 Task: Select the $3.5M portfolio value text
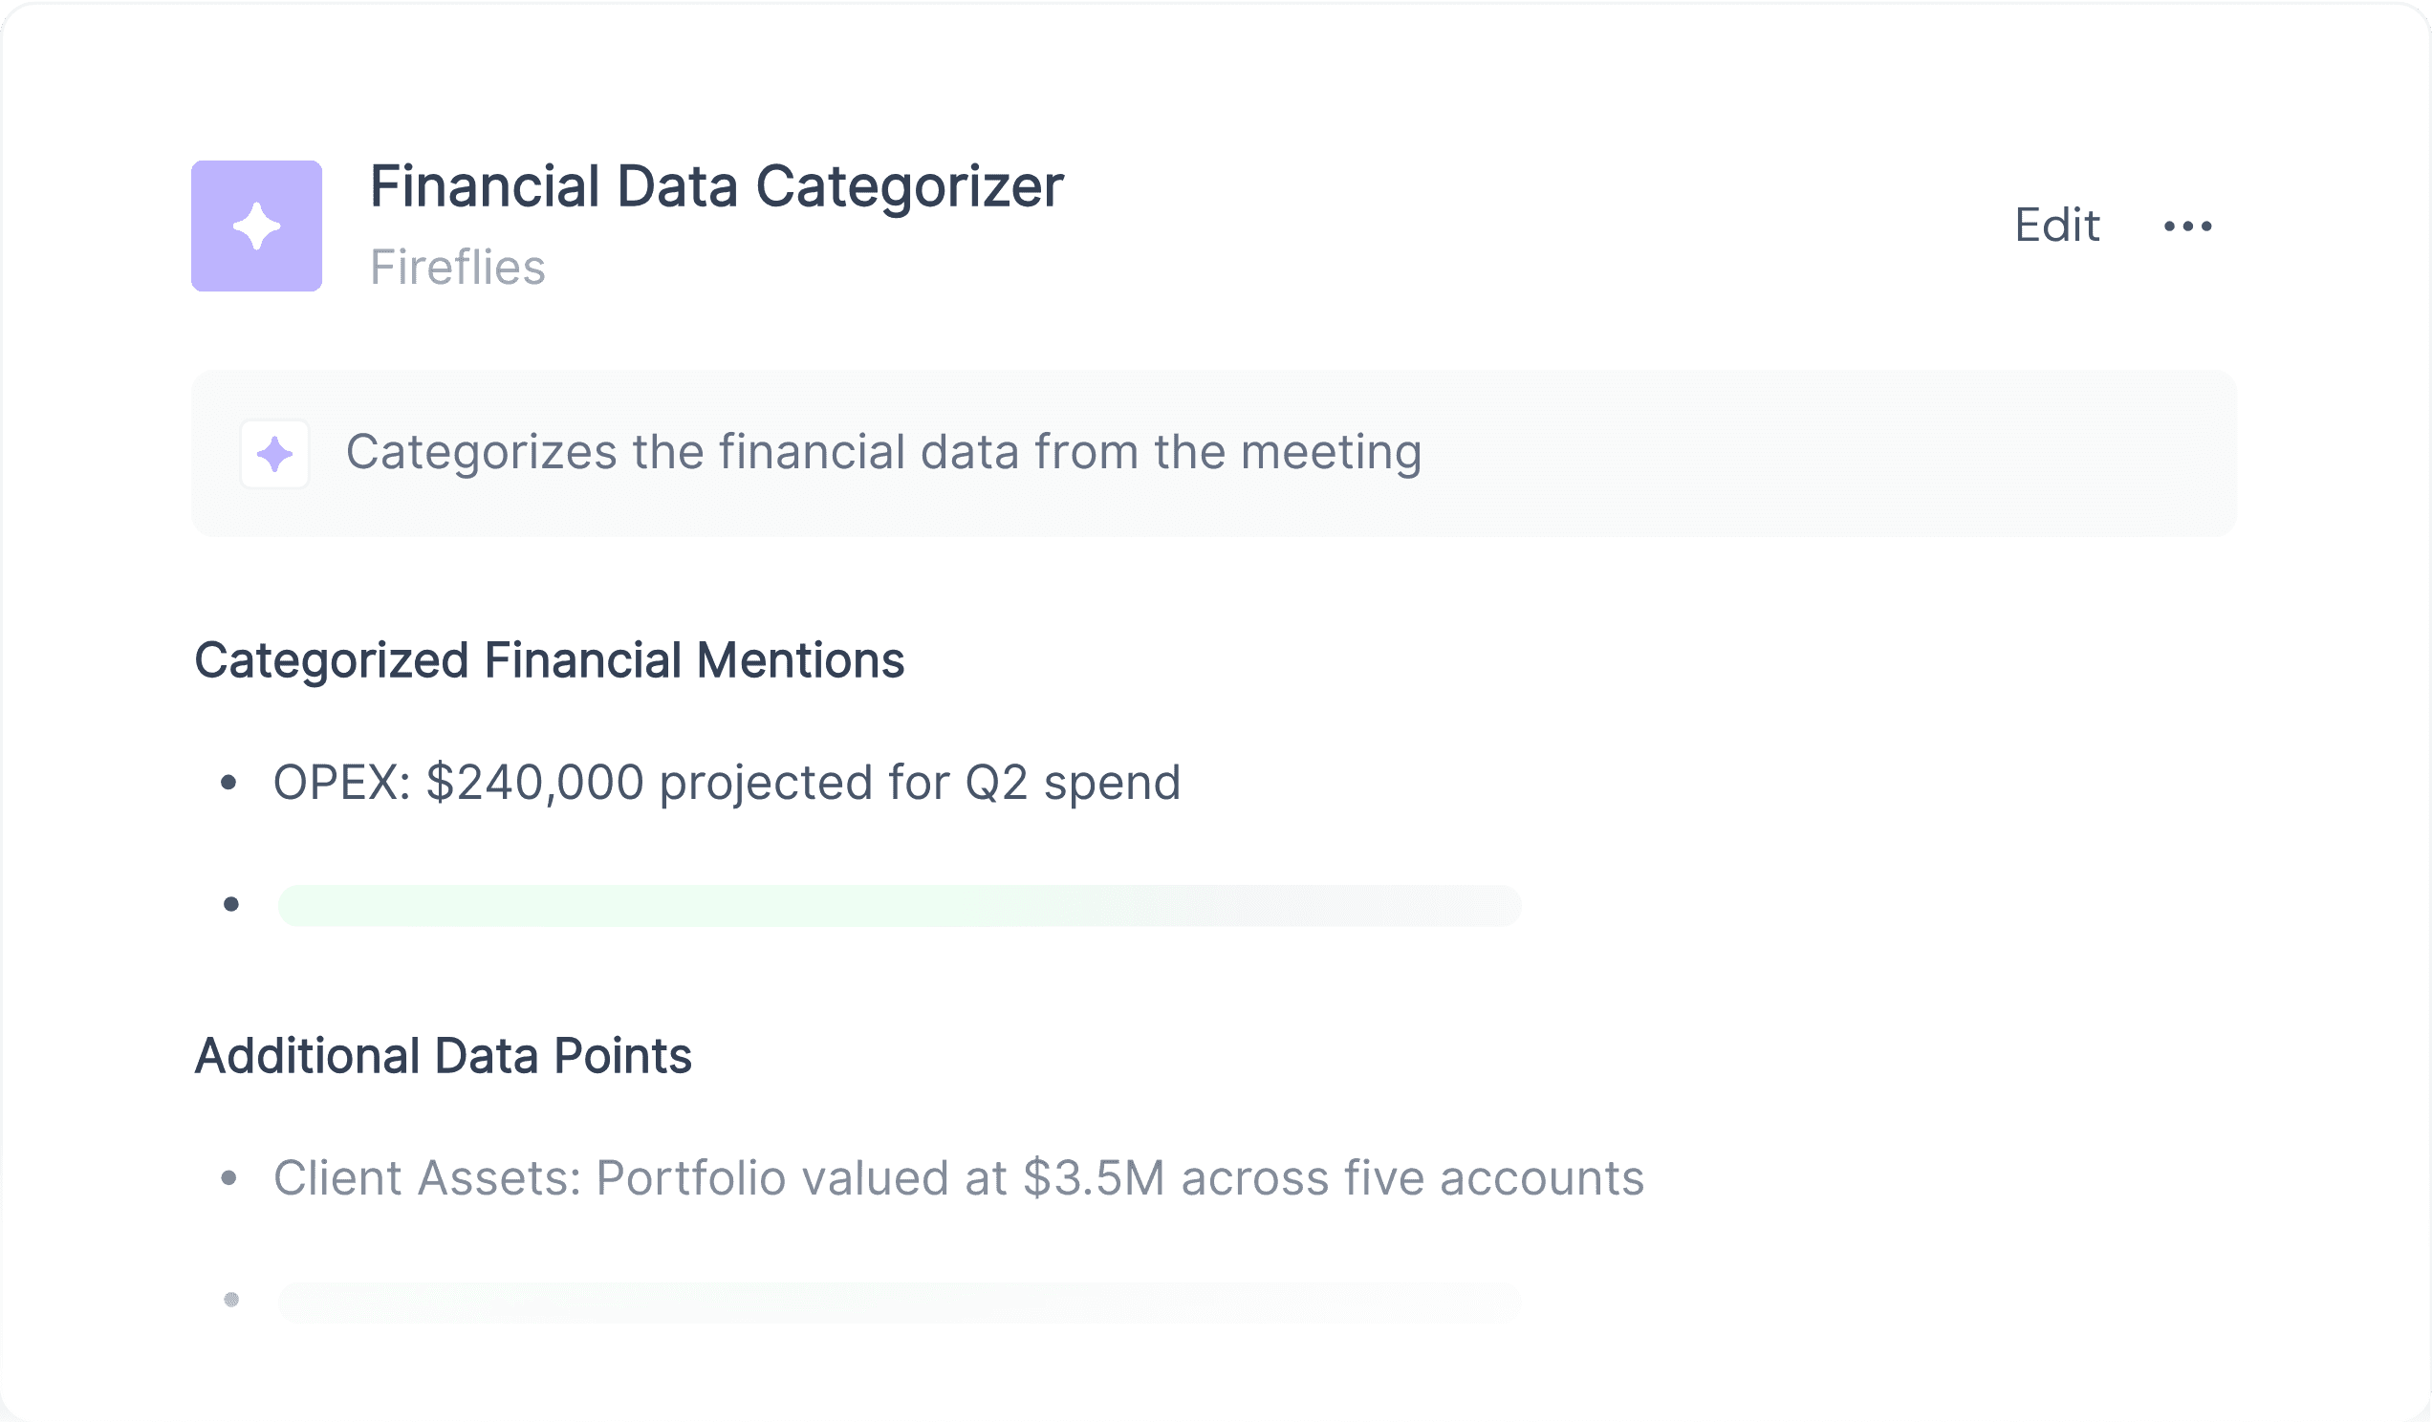1095,1178
